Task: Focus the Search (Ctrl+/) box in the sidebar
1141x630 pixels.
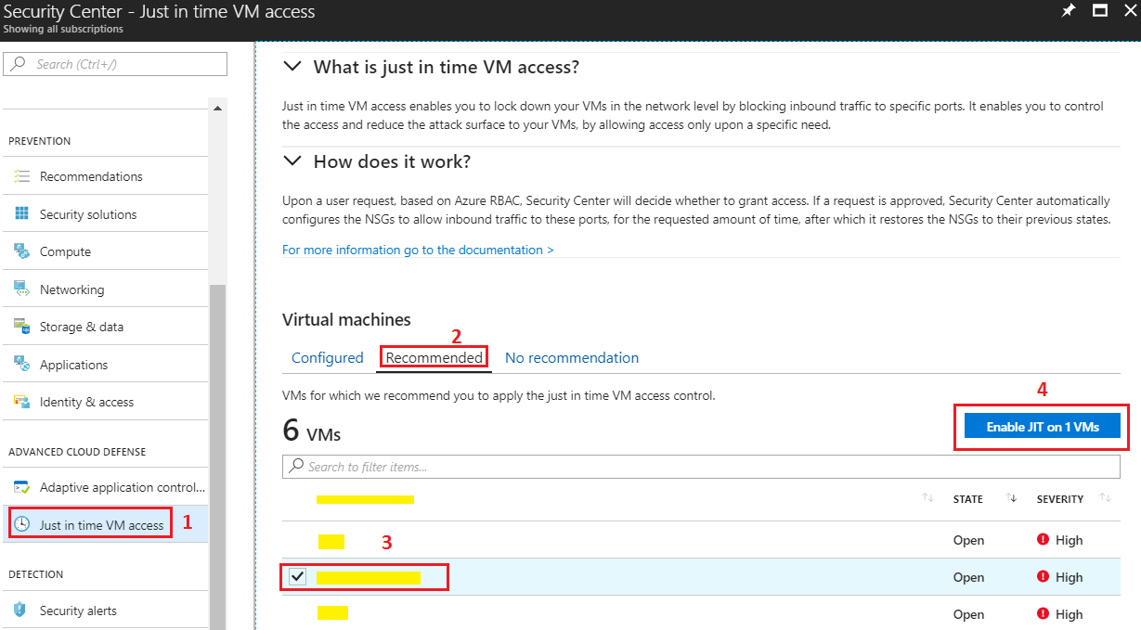Action: pos(116,64)
